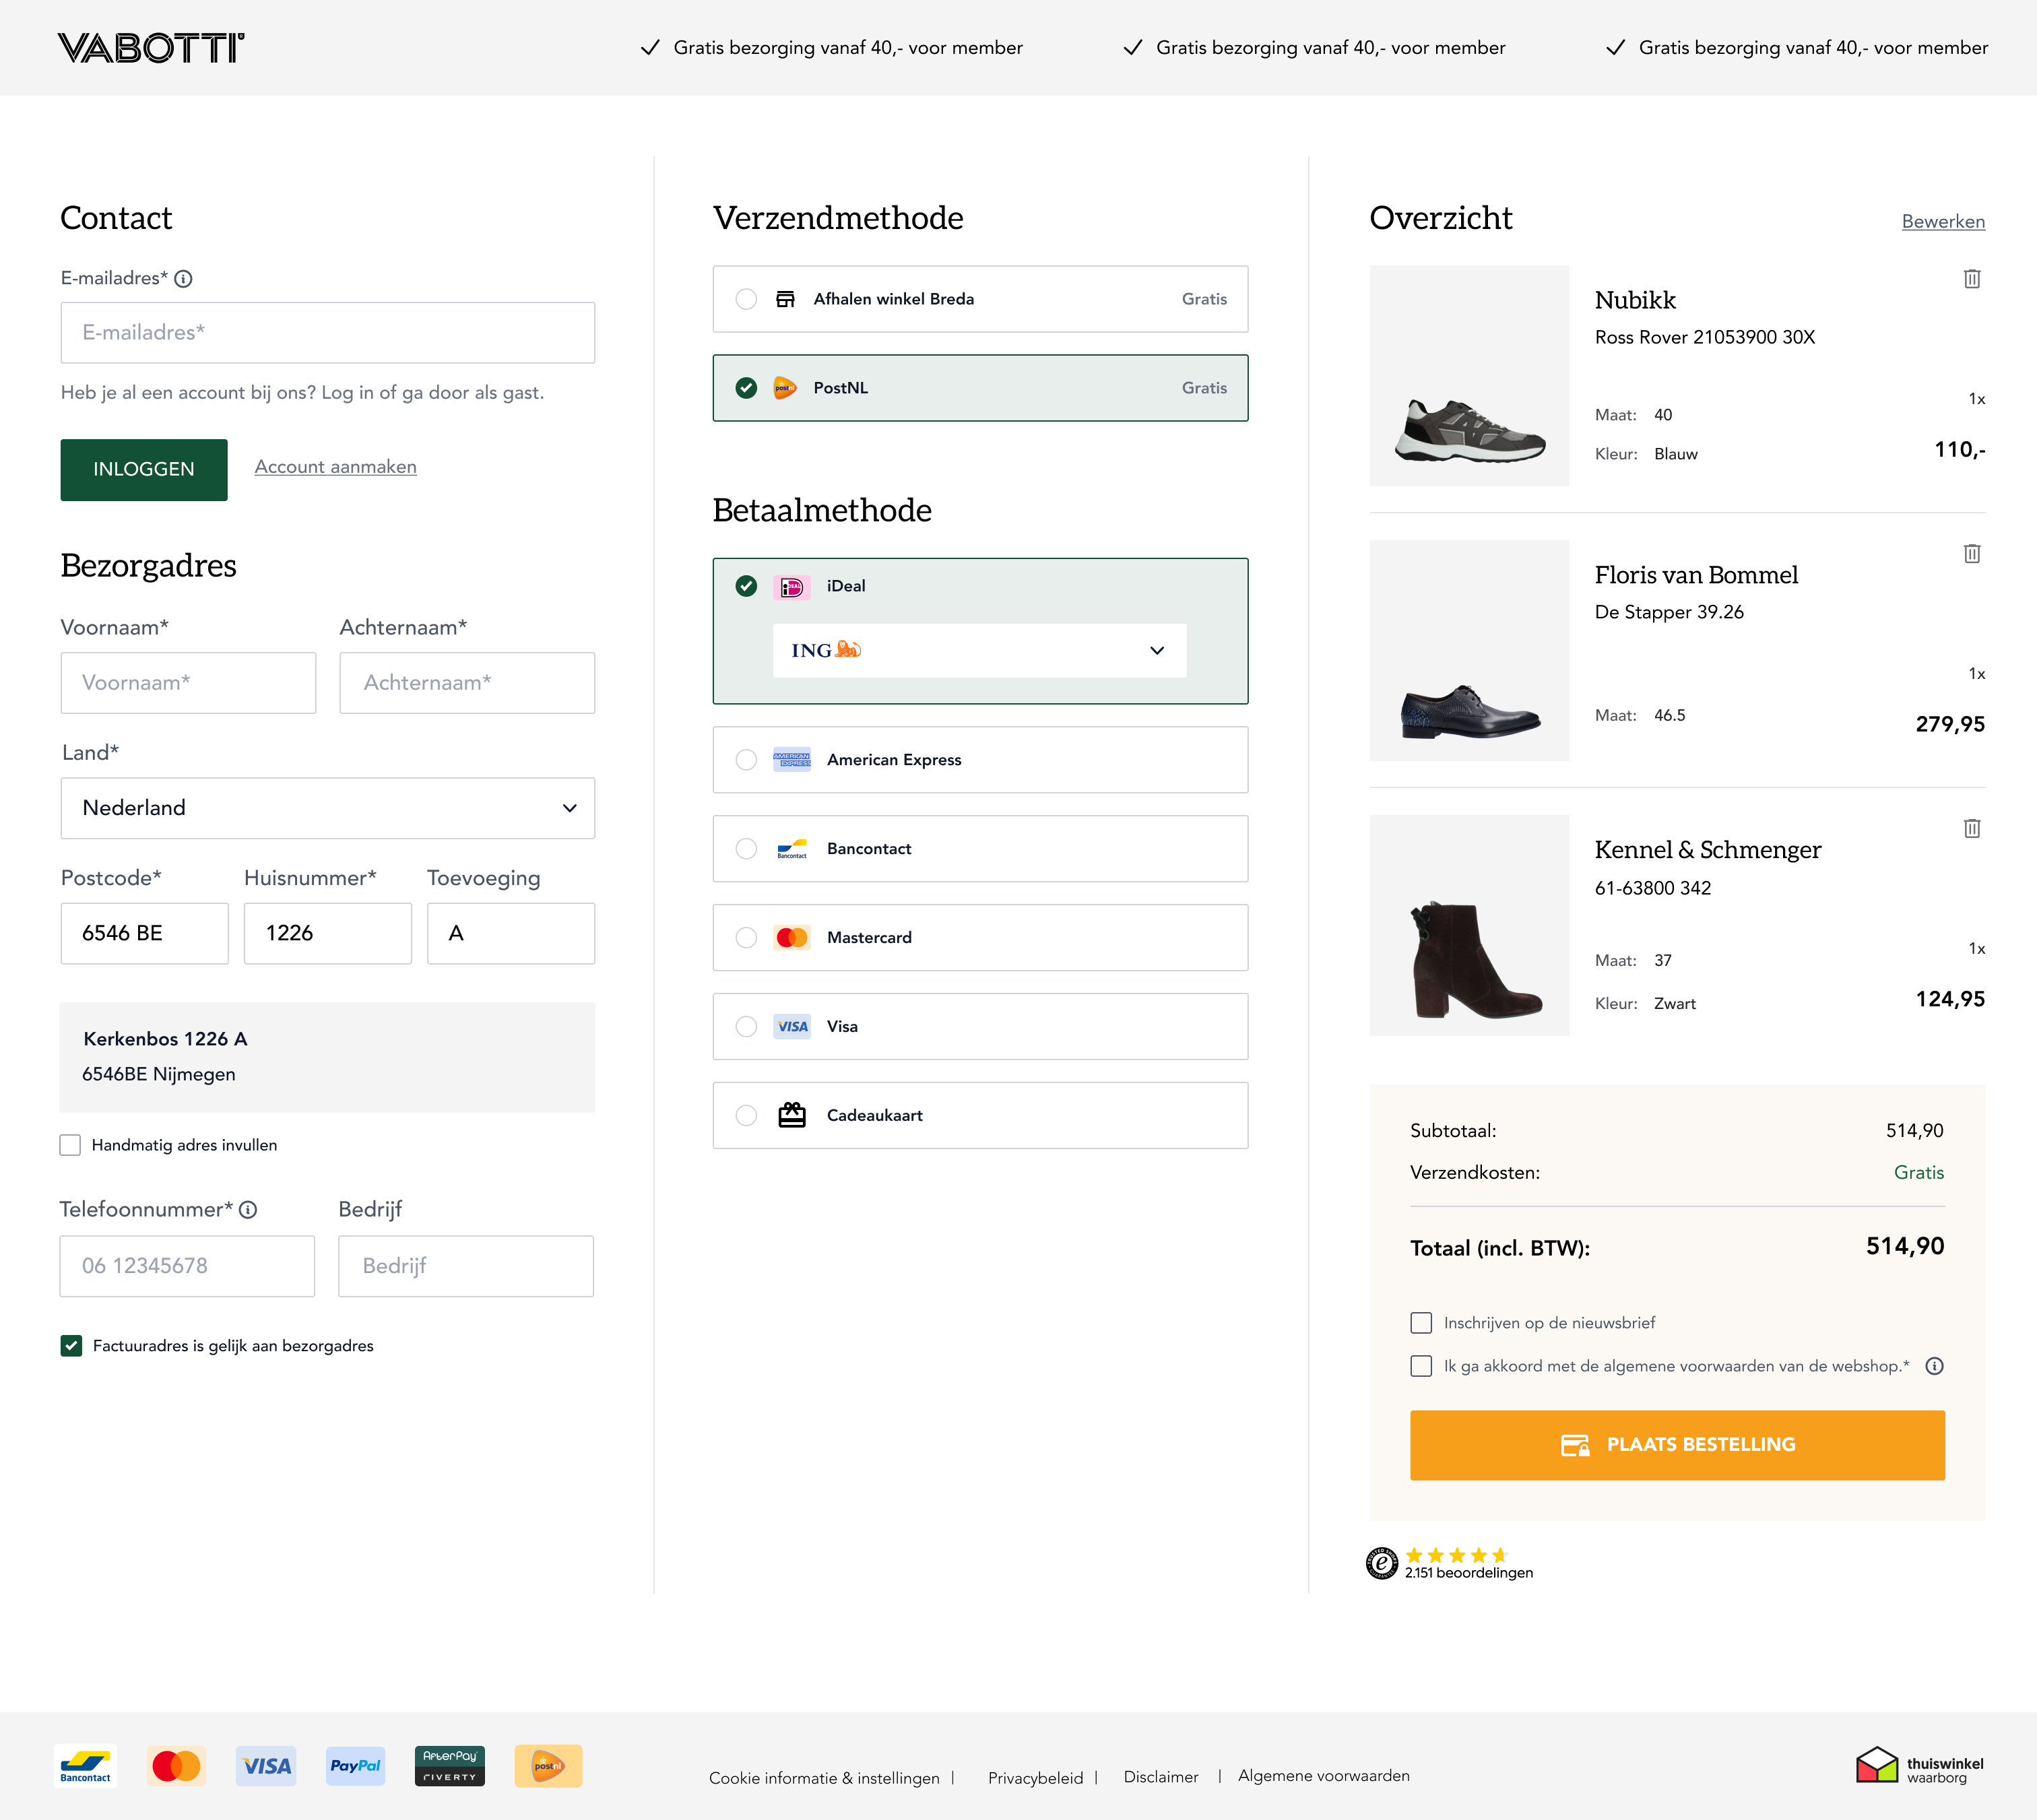Delete the Nubikk sneakers via trash icon

coord(1971,279)
